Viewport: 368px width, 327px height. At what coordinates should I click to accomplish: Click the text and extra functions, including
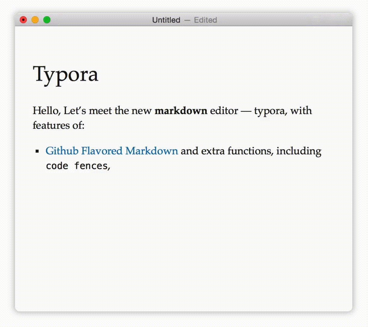click(x=251, y=151)
